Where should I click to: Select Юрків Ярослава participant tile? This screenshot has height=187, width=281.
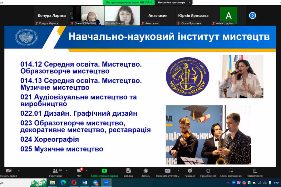tap(193, 15)
